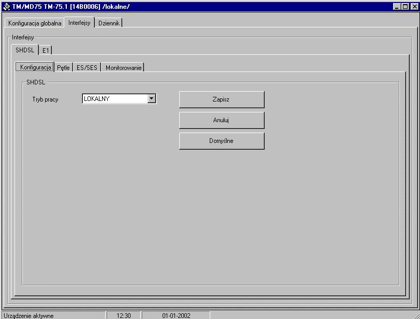Click the 01-01-2002 date in the status bar
The image size is (420, 319).
(x=176, y=315)
